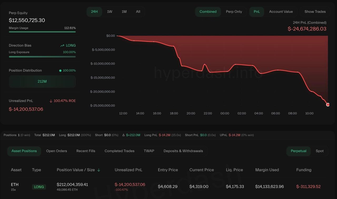
Task: Click the current price $4,319.00
Action: point(199,187)
